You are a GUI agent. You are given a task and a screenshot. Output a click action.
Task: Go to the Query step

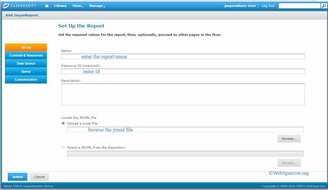tap(26, 71)
